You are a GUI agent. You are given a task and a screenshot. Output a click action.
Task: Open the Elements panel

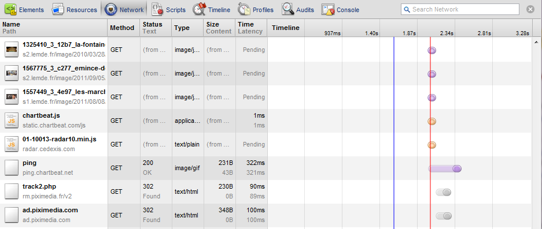24,10
